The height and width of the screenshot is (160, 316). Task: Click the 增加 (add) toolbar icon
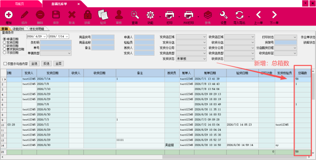[9, 15]
